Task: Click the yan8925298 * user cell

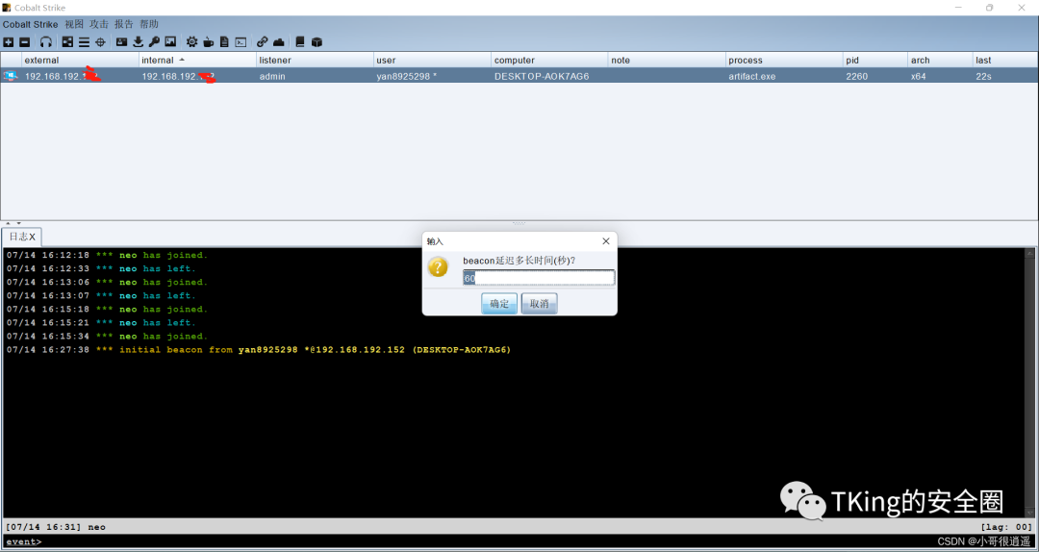Action: coord(433,76)
